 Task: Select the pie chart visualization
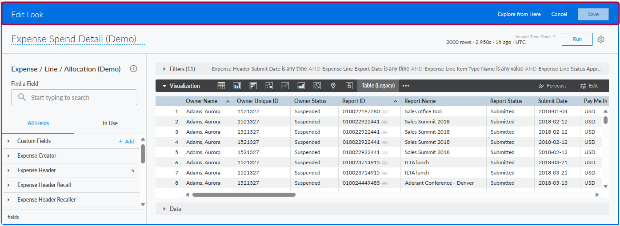[317, 86]
